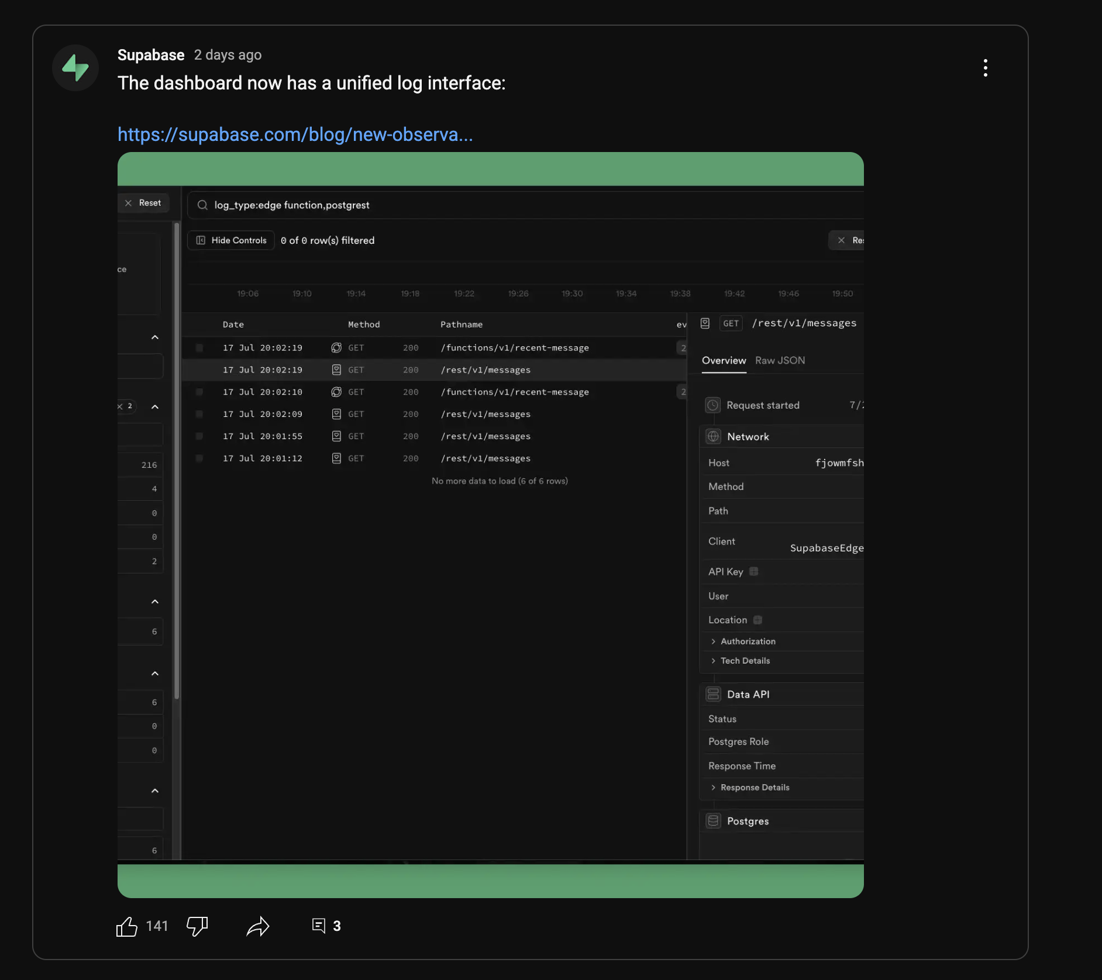This screenshot has height=980, width=1102.
Task: Click the info icon next to API Key
Action: click(x=754, y=571)
